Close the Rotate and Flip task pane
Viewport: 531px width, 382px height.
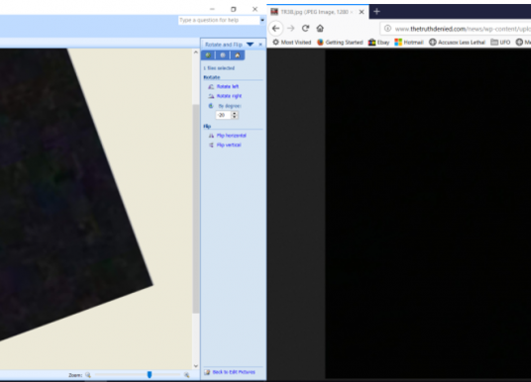click(261, 45)
